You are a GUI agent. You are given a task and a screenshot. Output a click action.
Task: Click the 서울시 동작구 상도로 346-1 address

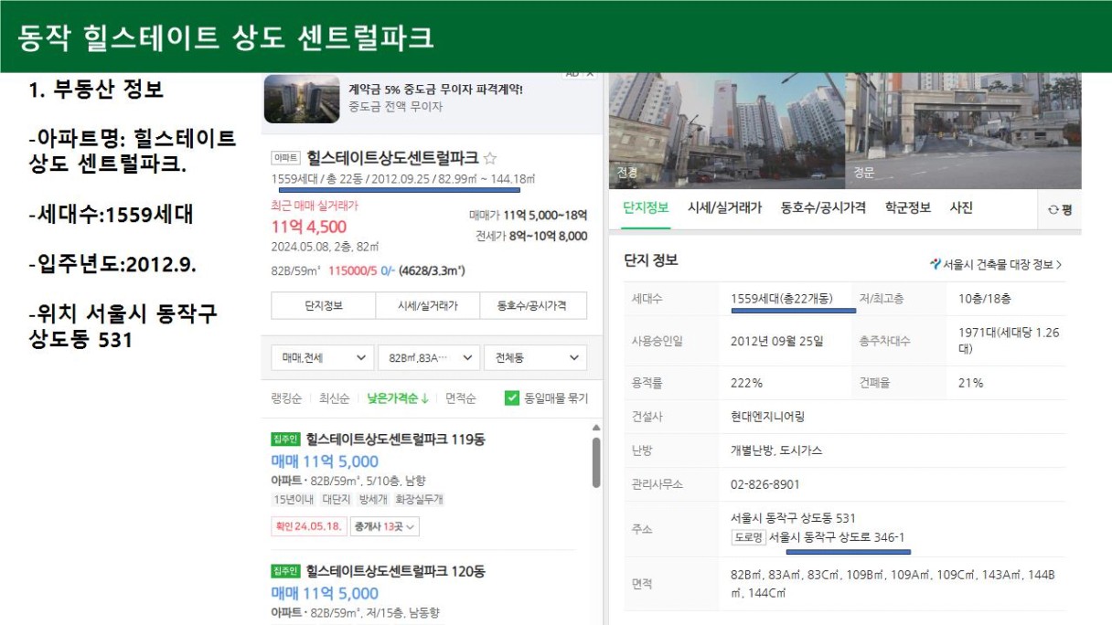point(837,537)
